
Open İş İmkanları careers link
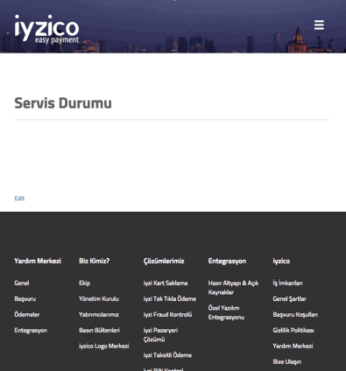287,283
